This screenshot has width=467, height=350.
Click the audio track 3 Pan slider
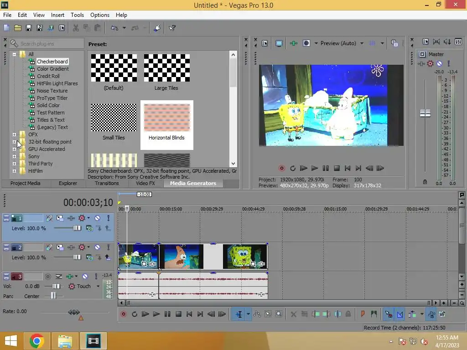coord(53,296)
